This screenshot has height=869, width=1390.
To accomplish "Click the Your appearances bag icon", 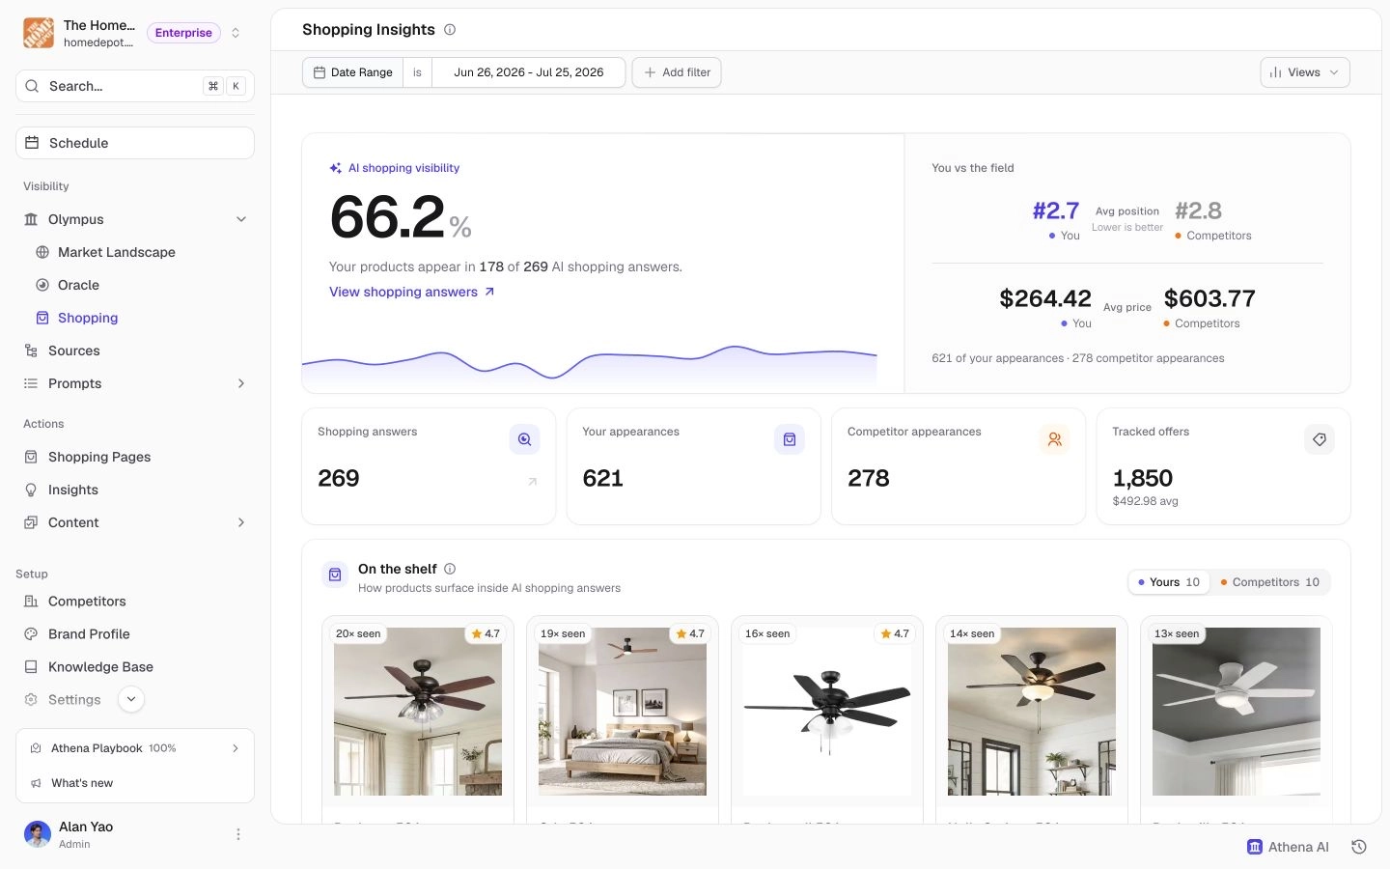I will click(790, 439).
